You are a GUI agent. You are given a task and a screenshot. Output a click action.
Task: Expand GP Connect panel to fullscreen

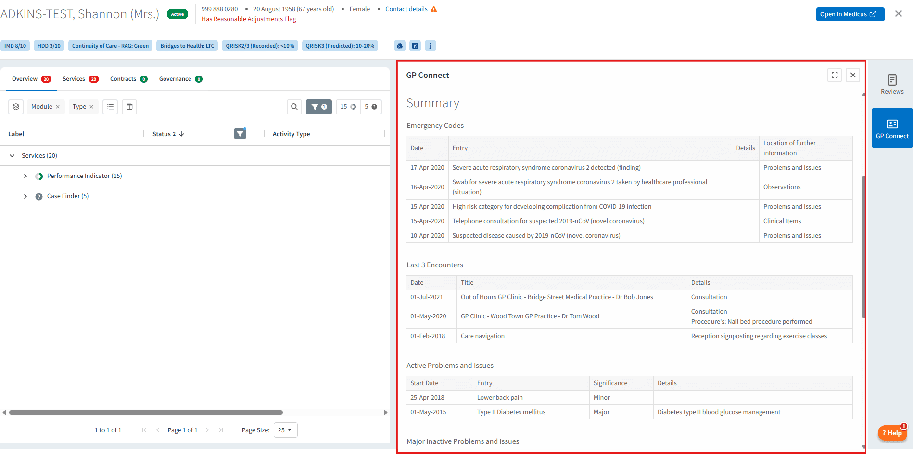point(835,75)
